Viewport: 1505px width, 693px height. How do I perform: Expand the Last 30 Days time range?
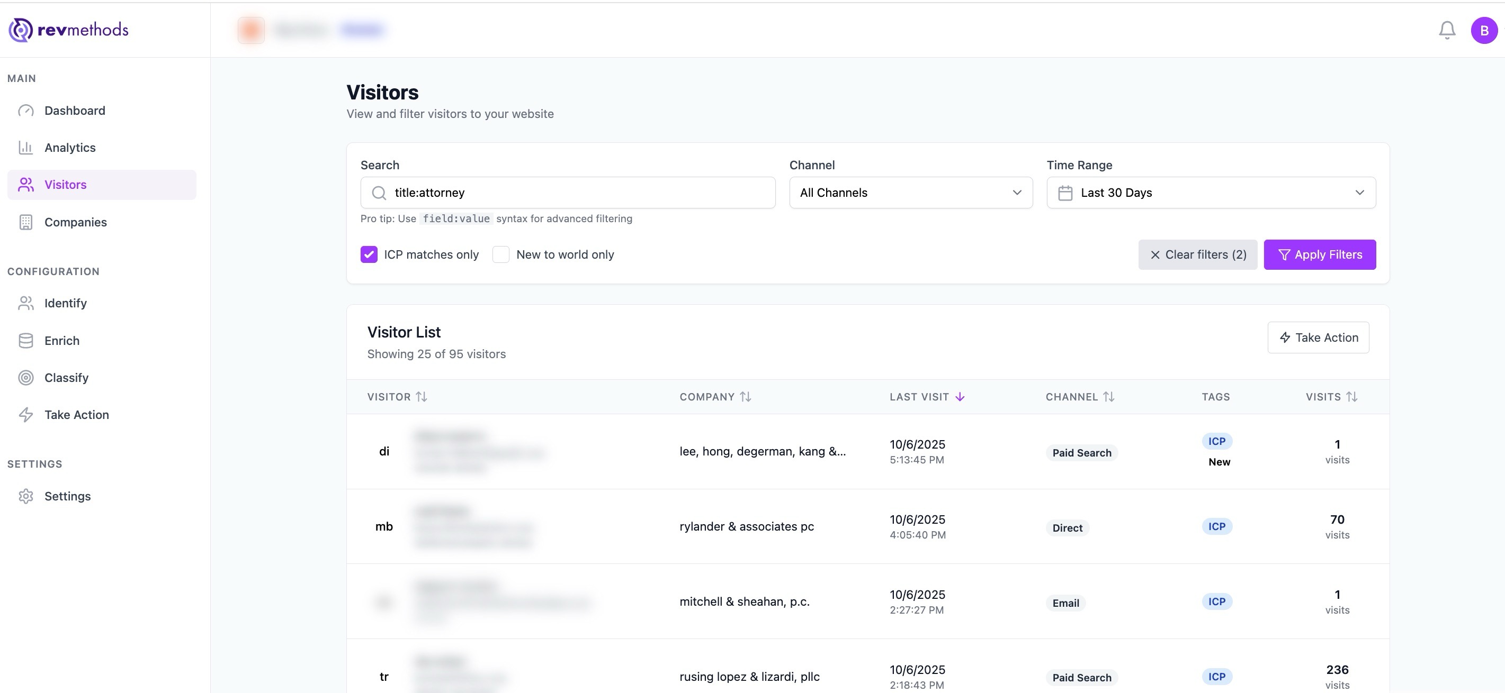pos(1211,193)
